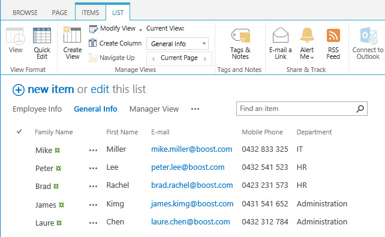Image resolution: width=385 pixels, height=237 pixels.
Task: Show more views ellipsis after Manager View
Action: pos(195,109)
